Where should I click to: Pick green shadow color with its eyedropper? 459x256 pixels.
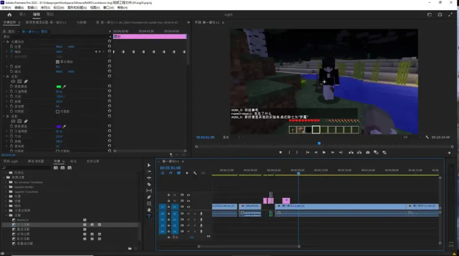click(64, 86)
